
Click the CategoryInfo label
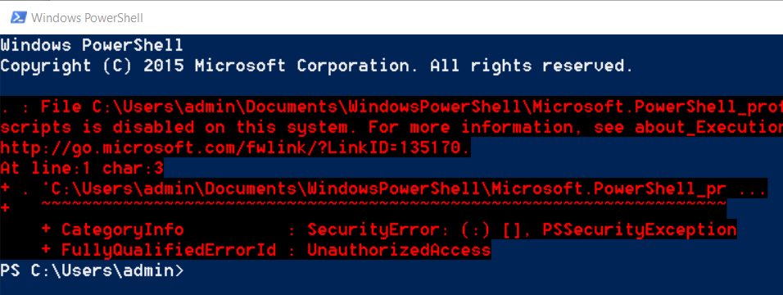point(122,229)
